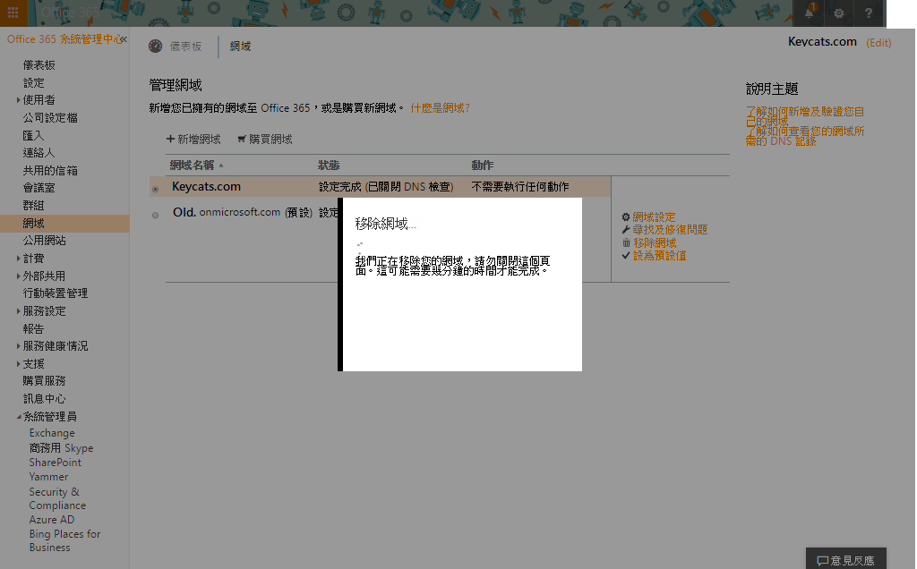Expand the 服務設定 navigation section

click(x=18, y=311)
